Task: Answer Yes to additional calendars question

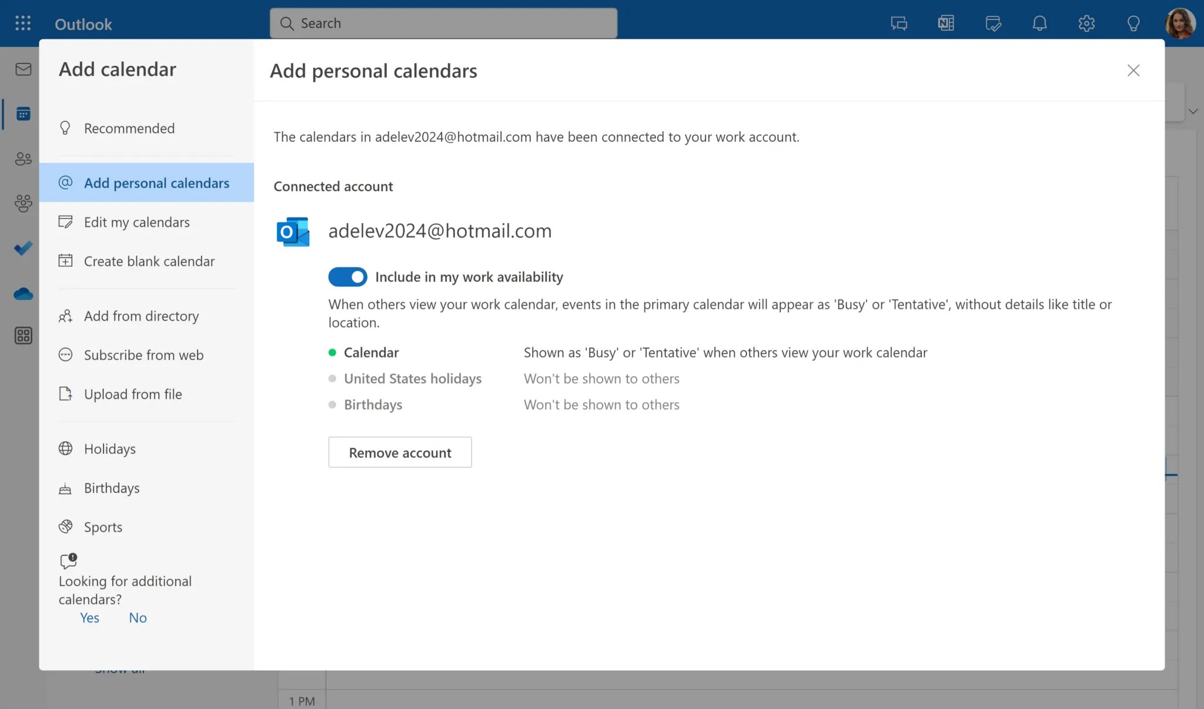Action: pyautogui.click(x=89, y=618)
